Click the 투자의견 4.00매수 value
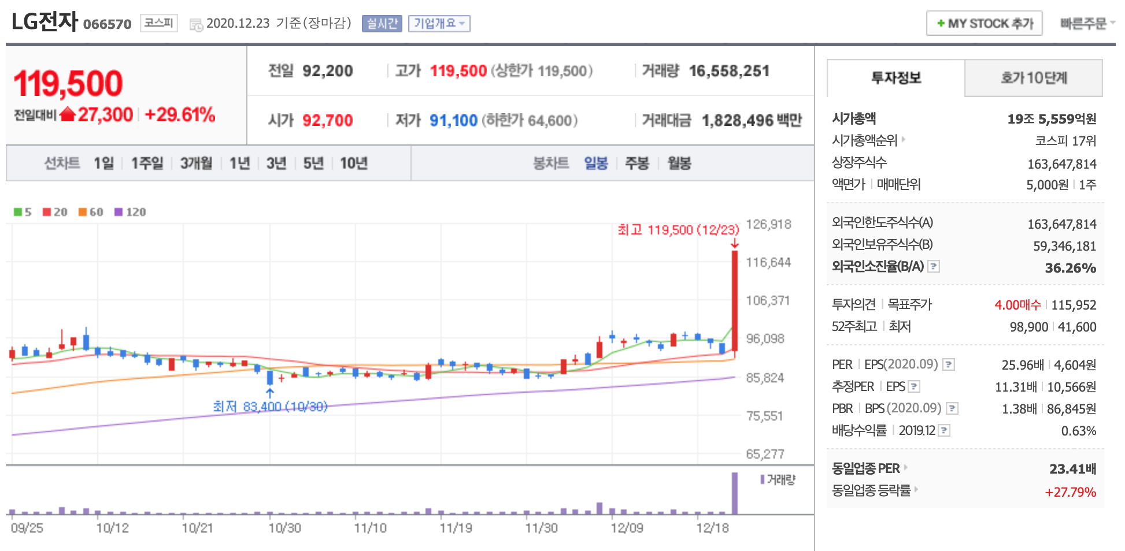The image size is (1125, 551). coord(1017,305)
